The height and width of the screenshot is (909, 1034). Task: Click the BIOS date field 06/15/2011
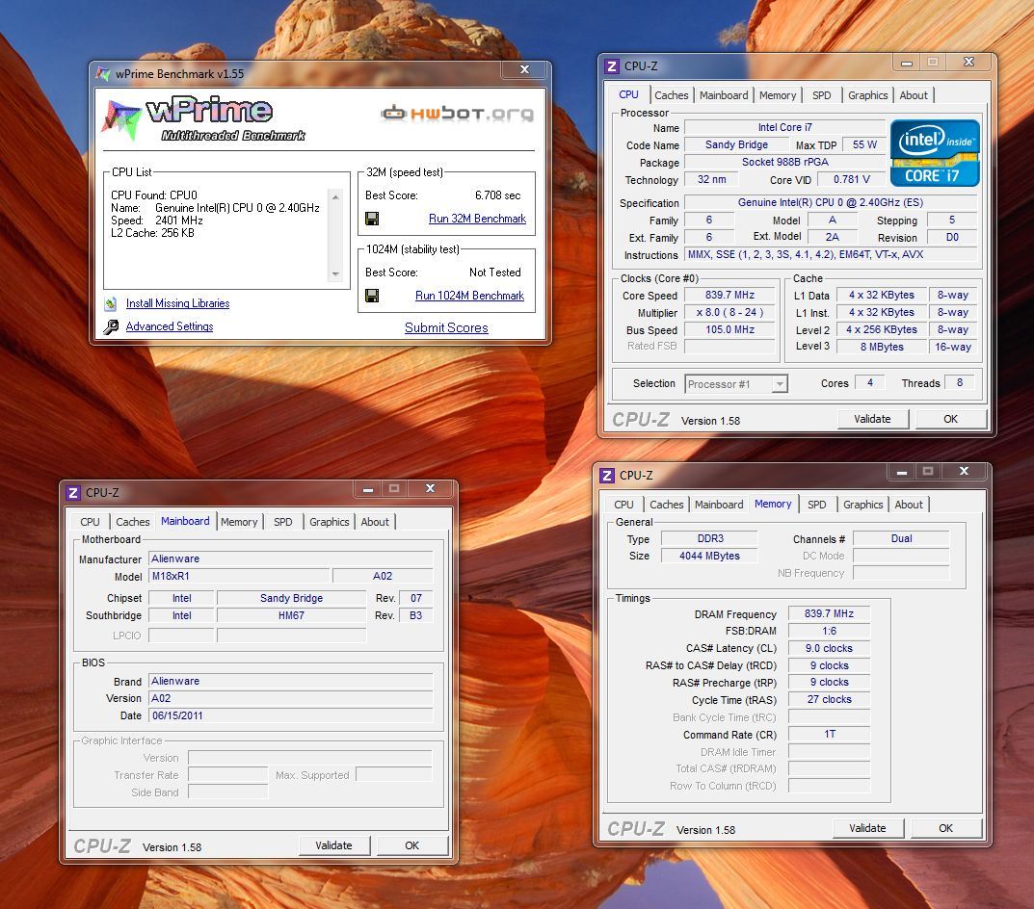[x=290, y=715]
